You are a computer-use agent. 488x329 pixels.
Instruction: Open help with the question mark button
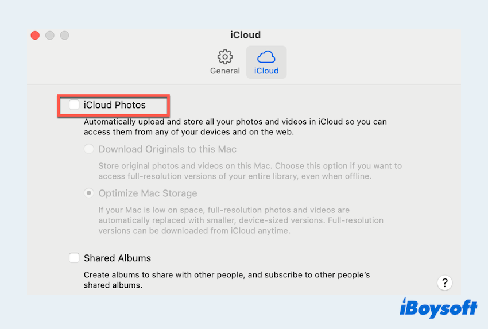tap(445, 282)
